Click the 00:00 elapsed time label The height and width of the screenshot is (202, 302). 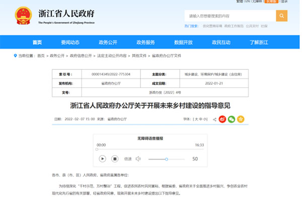point(101,145)
